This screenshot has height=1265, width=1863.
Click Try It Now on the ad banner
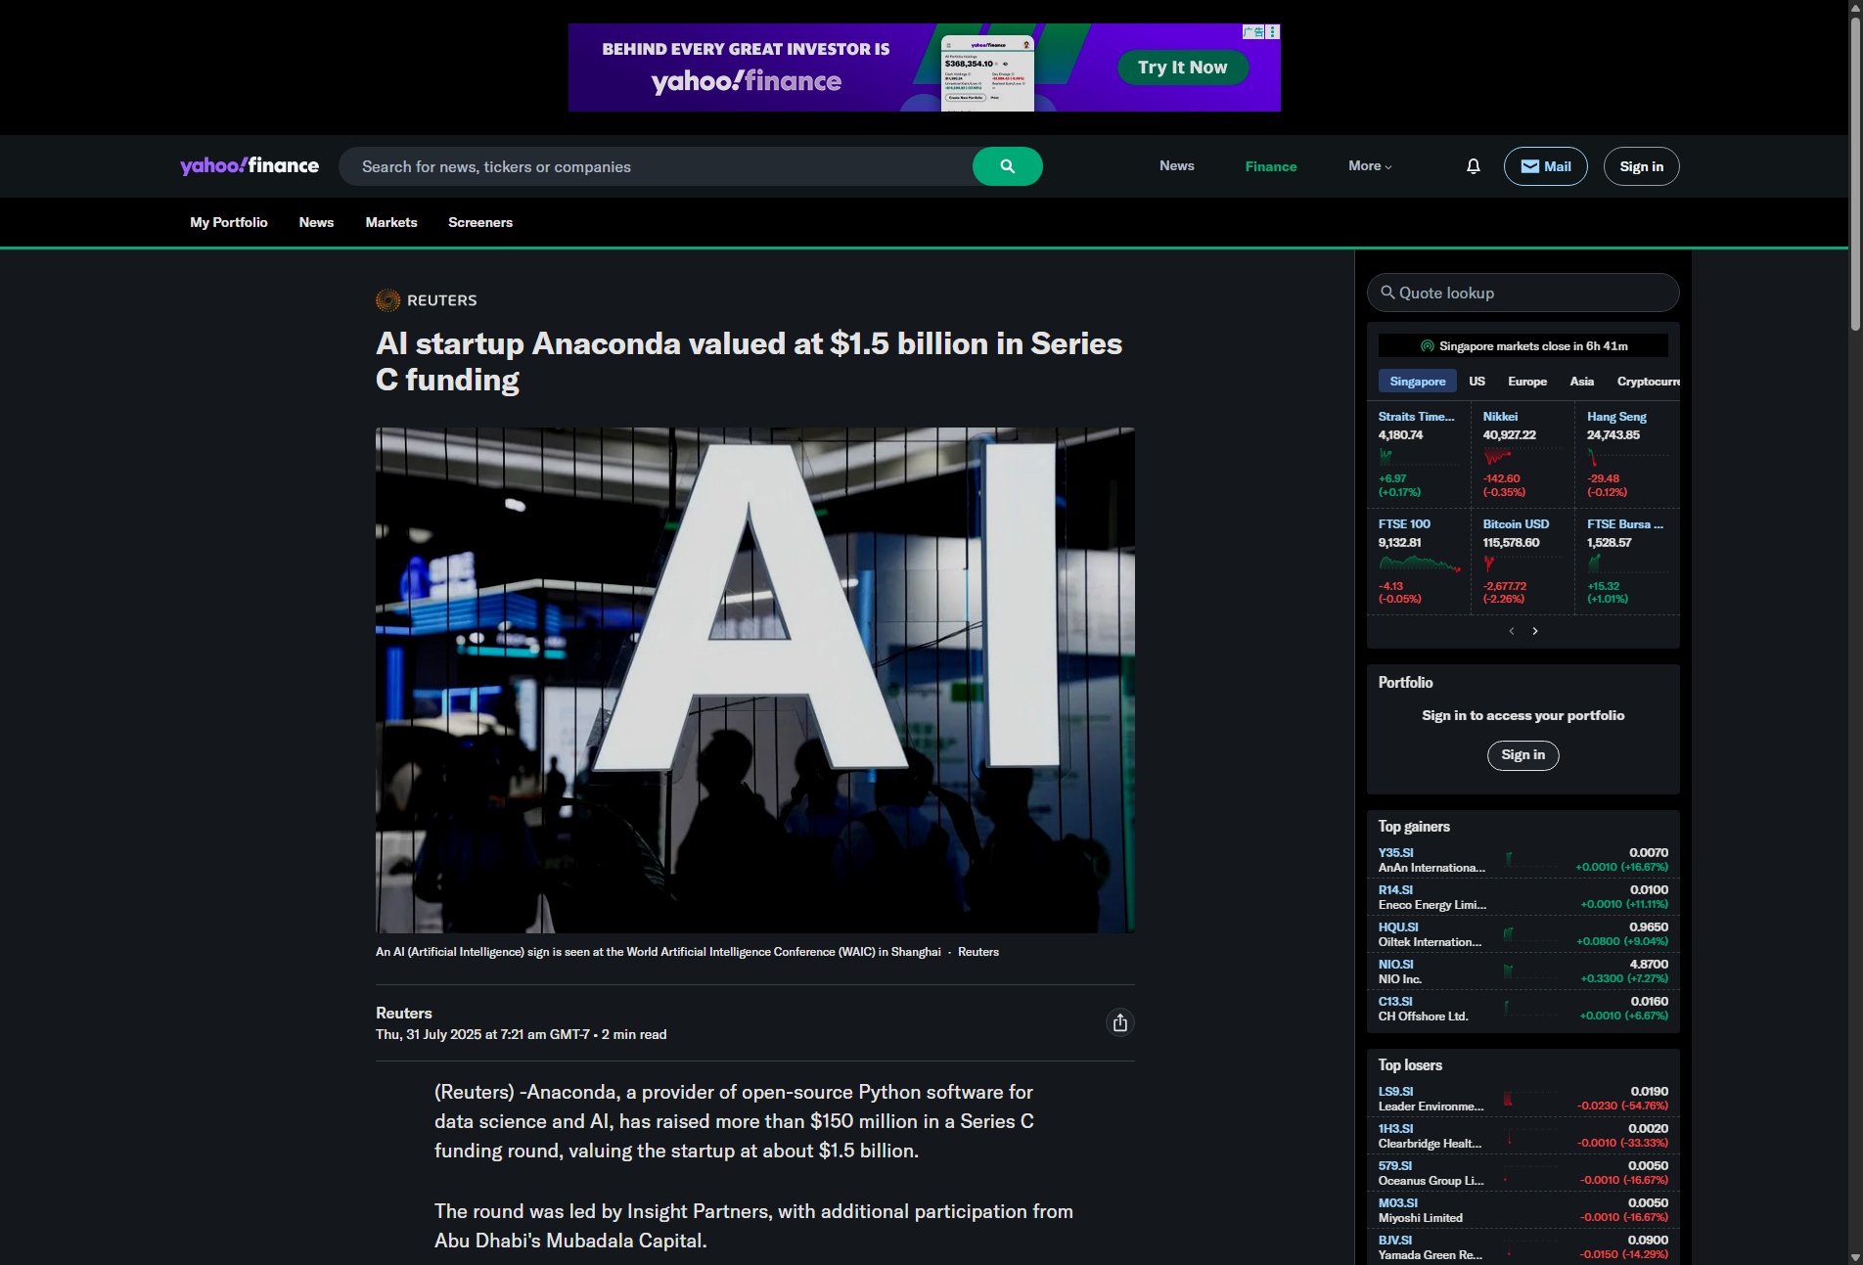point(1182,68)
